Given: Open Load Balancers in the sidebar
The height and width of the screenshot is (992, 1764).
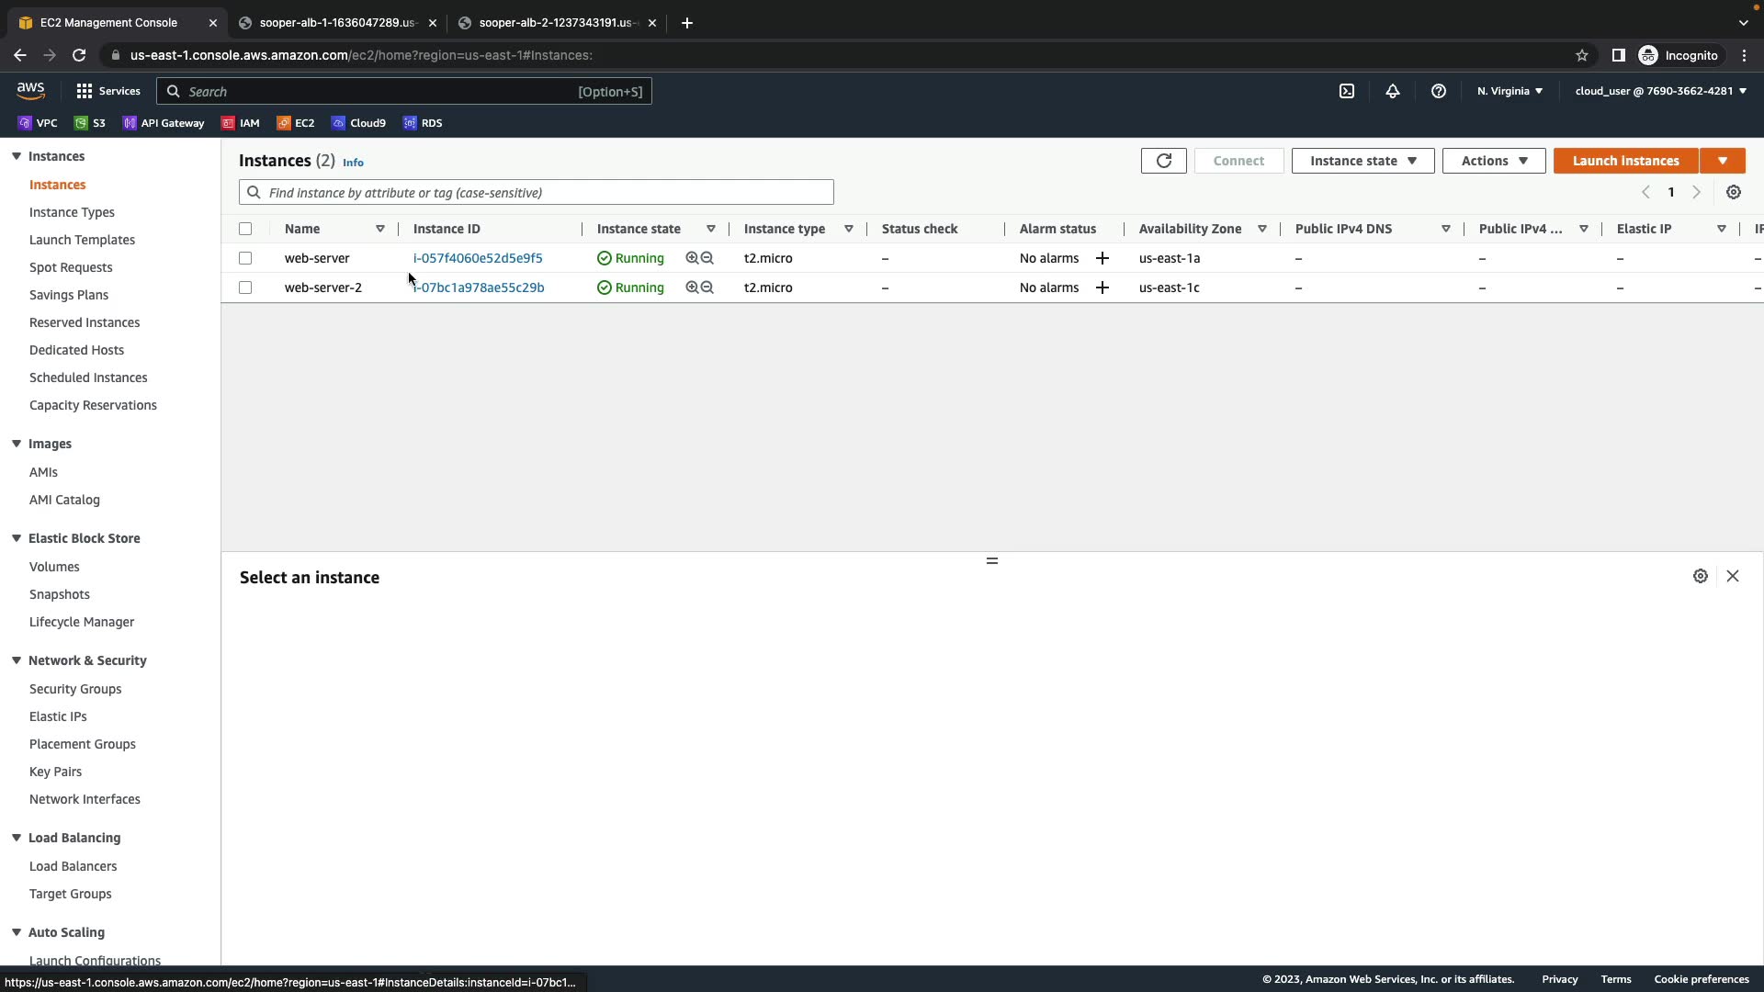Looking at the screenshot, I should (73, 866).
